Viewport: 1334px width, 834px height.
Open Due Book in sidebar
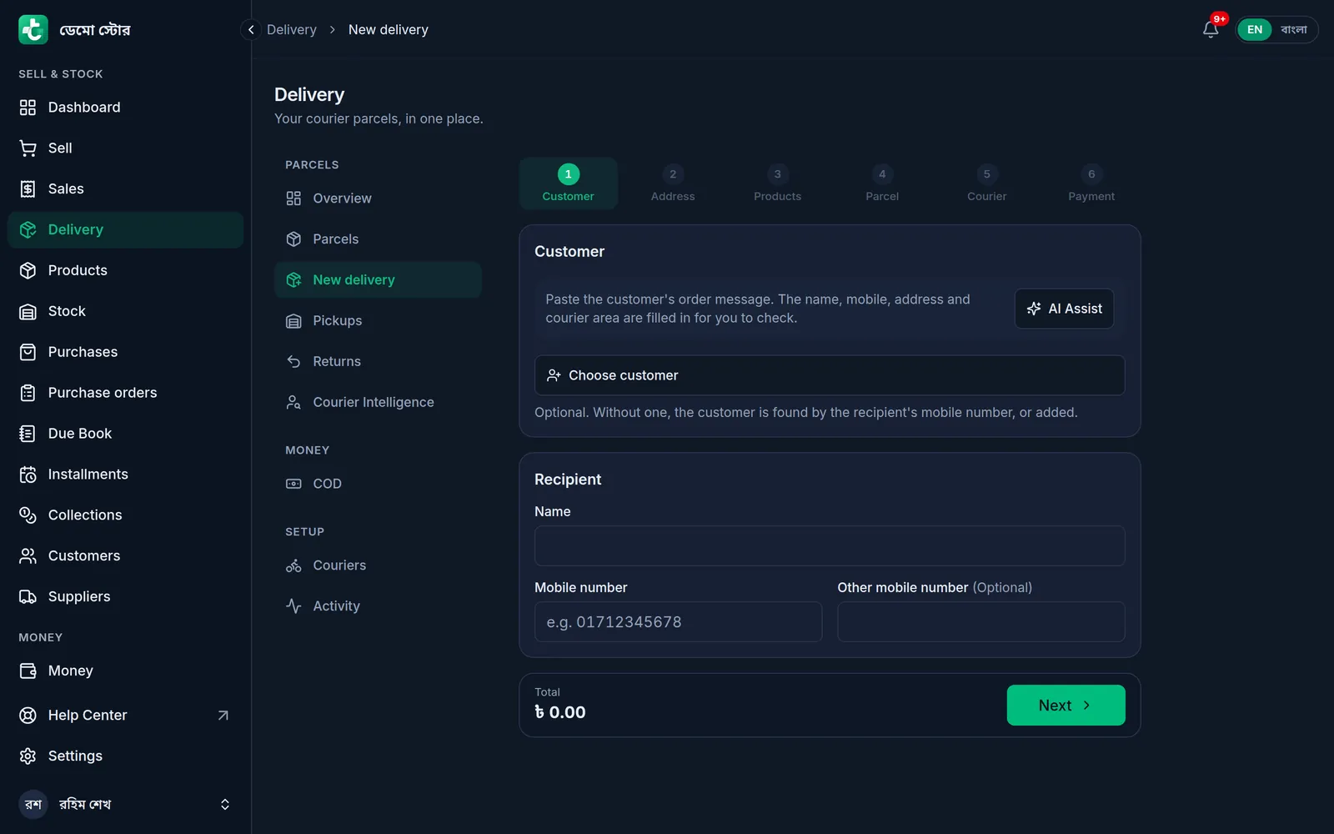point(125,435)
